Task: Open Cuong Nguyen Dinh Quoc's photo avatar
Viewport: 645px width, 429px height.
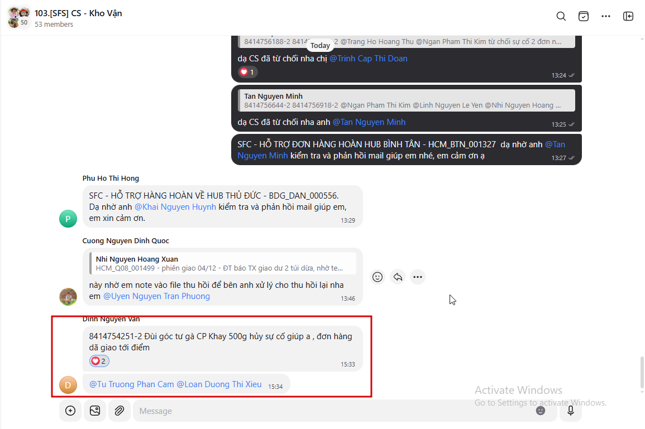Action: tap(68, 297)
